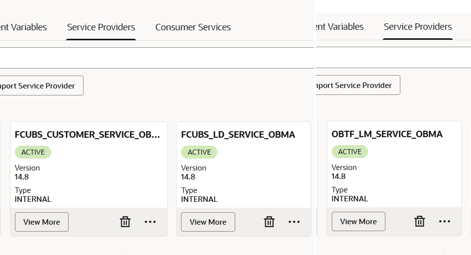Click View More on FCUBS_LD_SERVICE_OBMA card
The width and height of the screenshot is (471, 255).
click(208, 222)
